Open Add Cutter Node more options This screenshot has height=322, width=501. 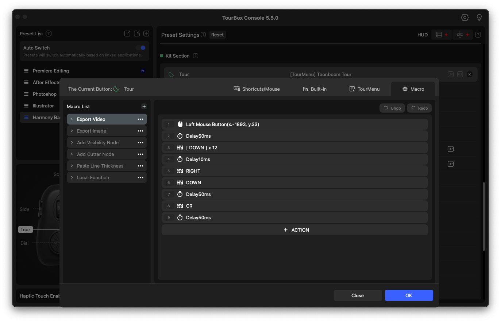coord(140,154)
